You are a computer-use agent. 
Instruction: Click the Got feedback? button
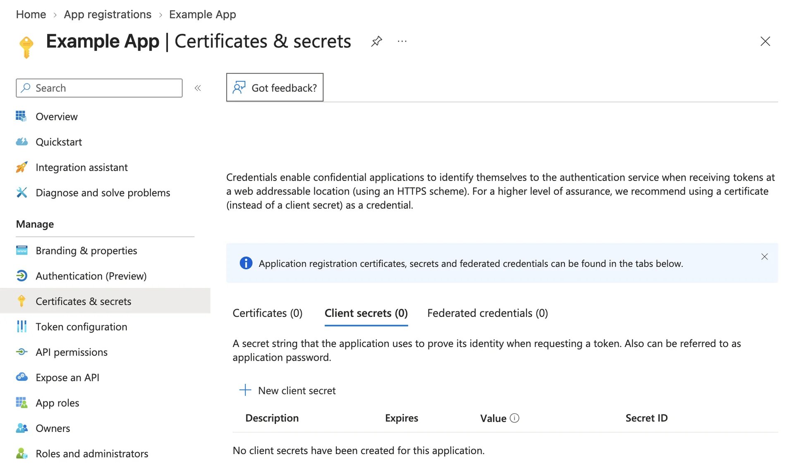pos(275,88)
